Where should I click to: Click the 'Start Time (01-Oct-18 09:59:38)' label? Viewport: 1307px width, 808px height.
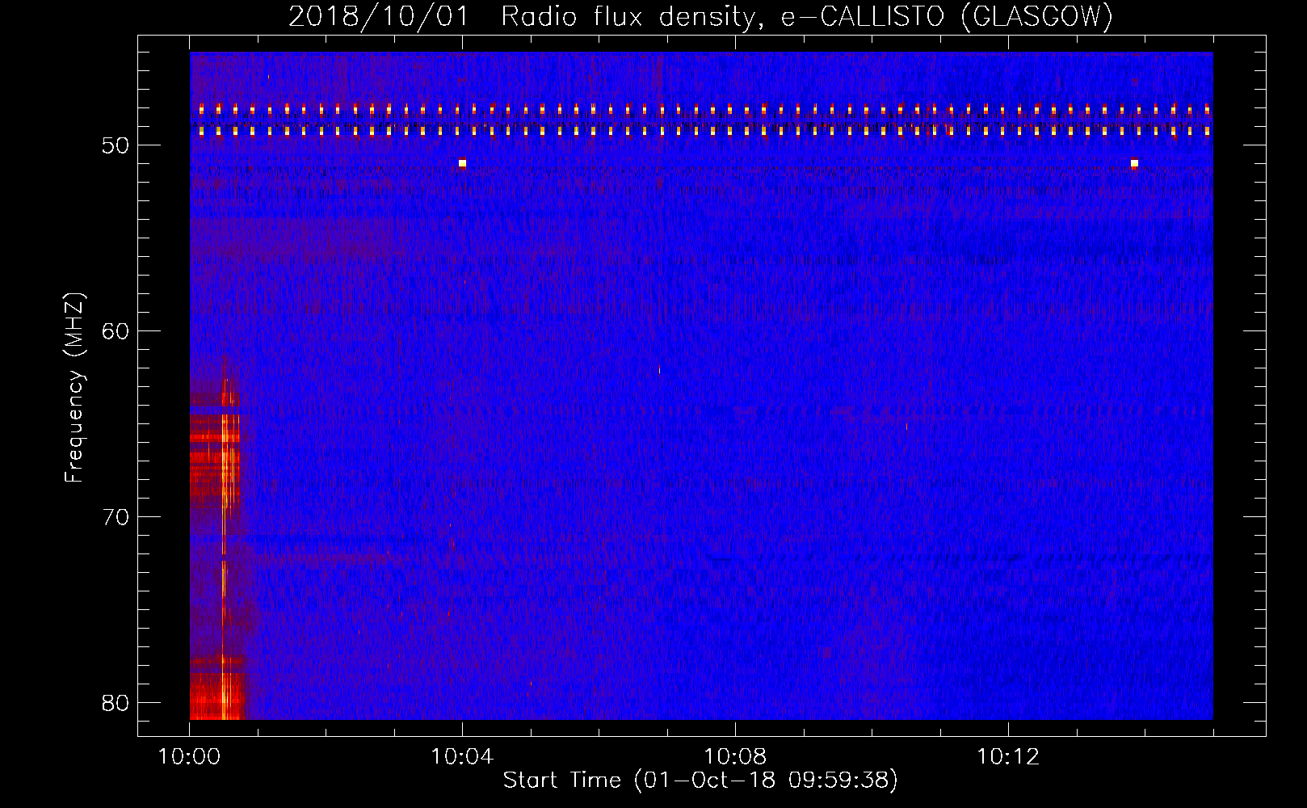700,781
